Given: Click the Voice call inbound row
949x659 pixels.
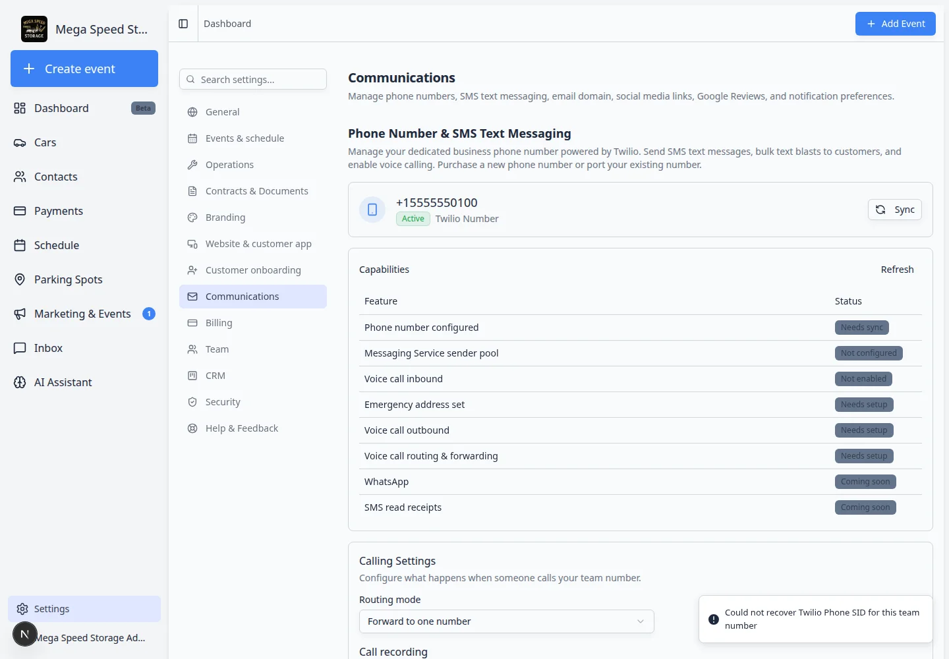Looking at the screenshot, I should (x=641, y=379).
